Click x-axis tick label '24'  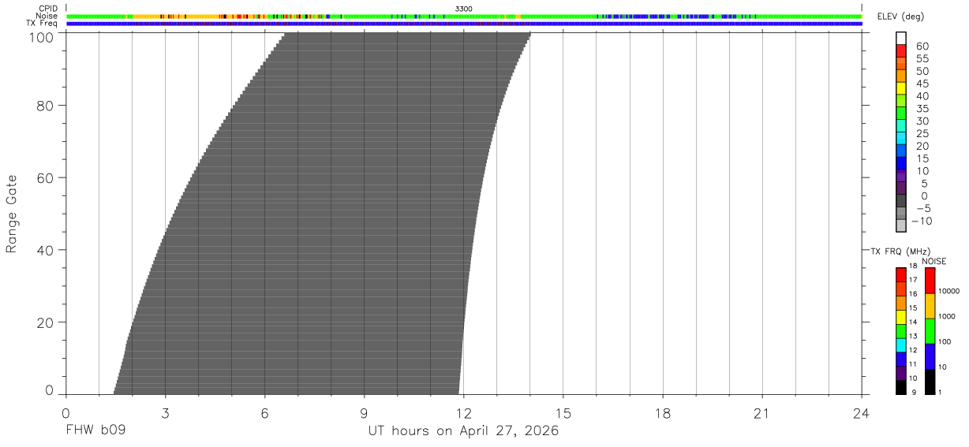862,414
